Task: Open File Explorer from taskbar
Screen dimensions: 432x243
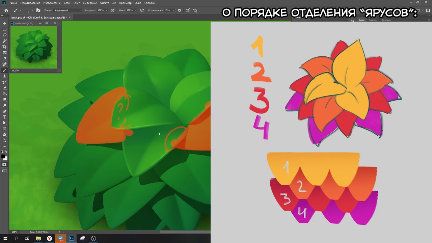Action: click(x=38, y=238)
